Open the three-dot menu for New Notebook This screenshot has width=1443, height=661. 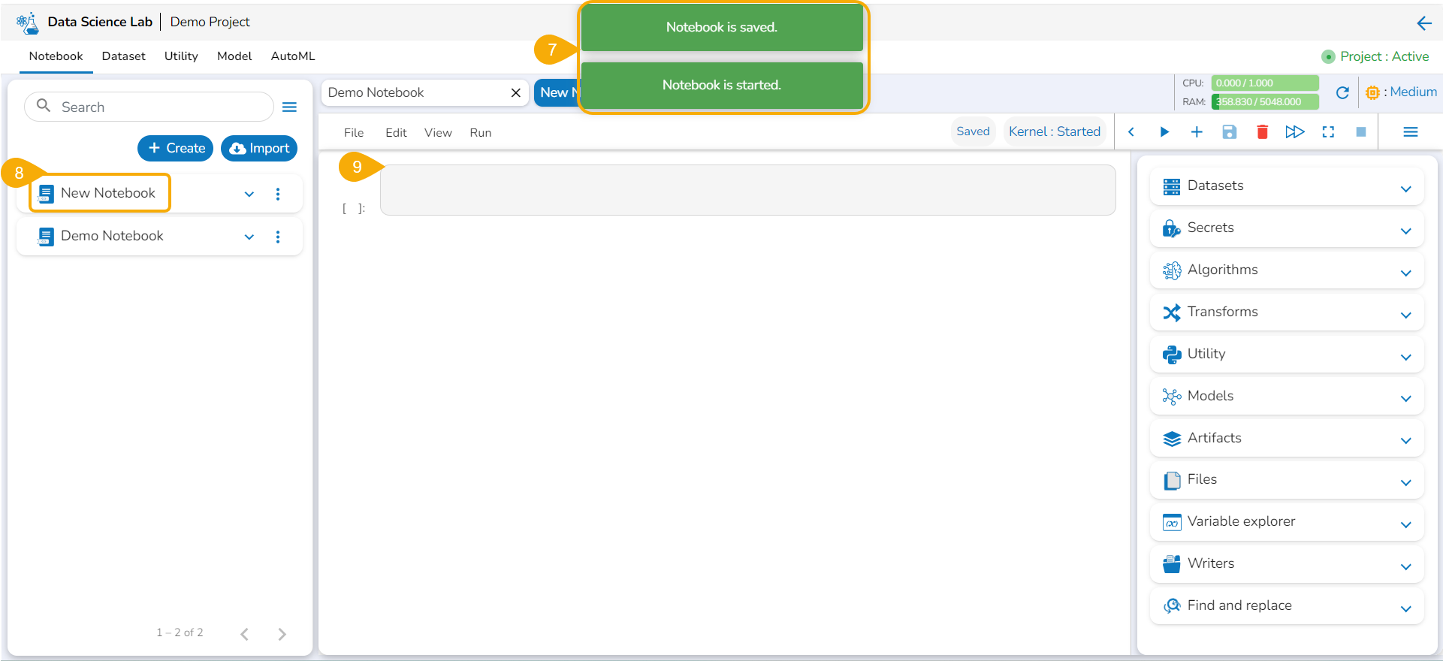(x=278, y=194)
